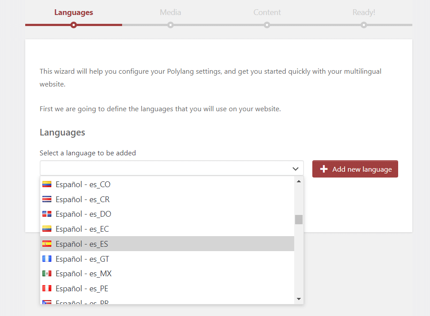Click the Mexico flag icon for es_MX

(x=47, y=274)
